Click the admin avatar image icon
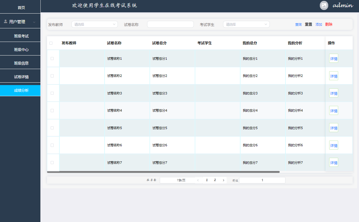This screenshot has width=359, height=222. point(324,5)
